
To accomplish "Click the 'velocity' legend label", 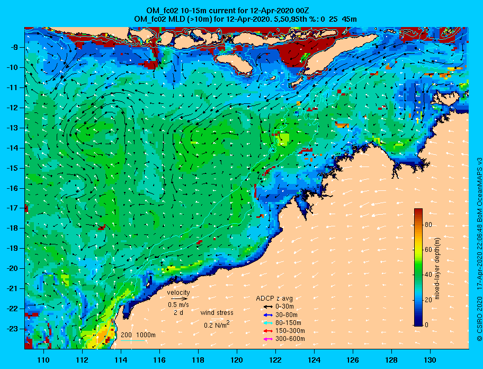I will [x=178, y=292].
